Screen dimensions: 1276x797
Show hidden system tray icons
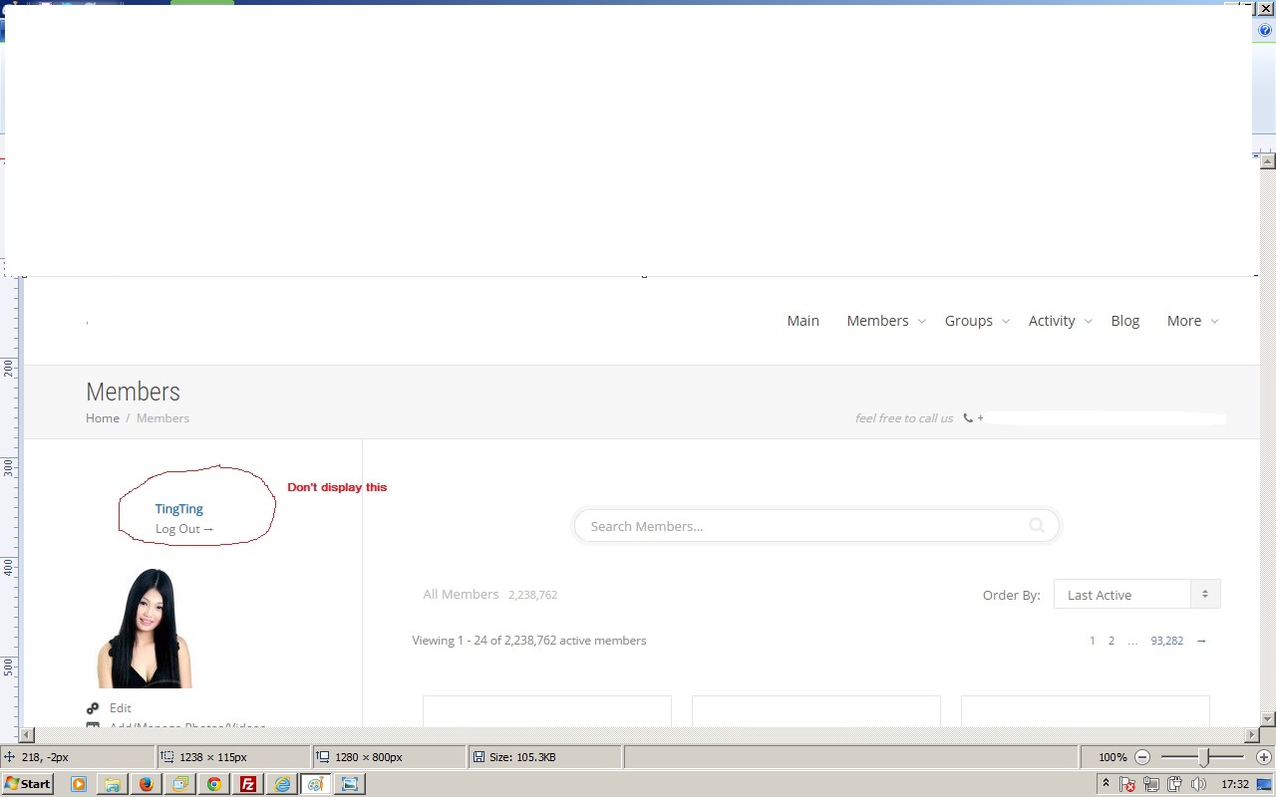(1106, 784)
